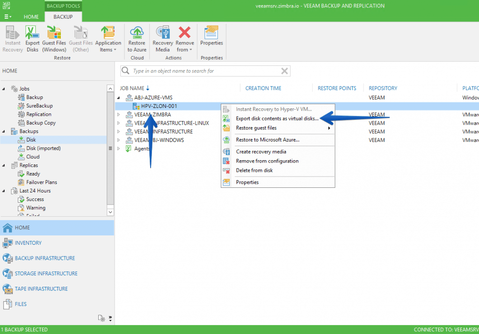Select Backup under Jobs

(x=34, y=97)
